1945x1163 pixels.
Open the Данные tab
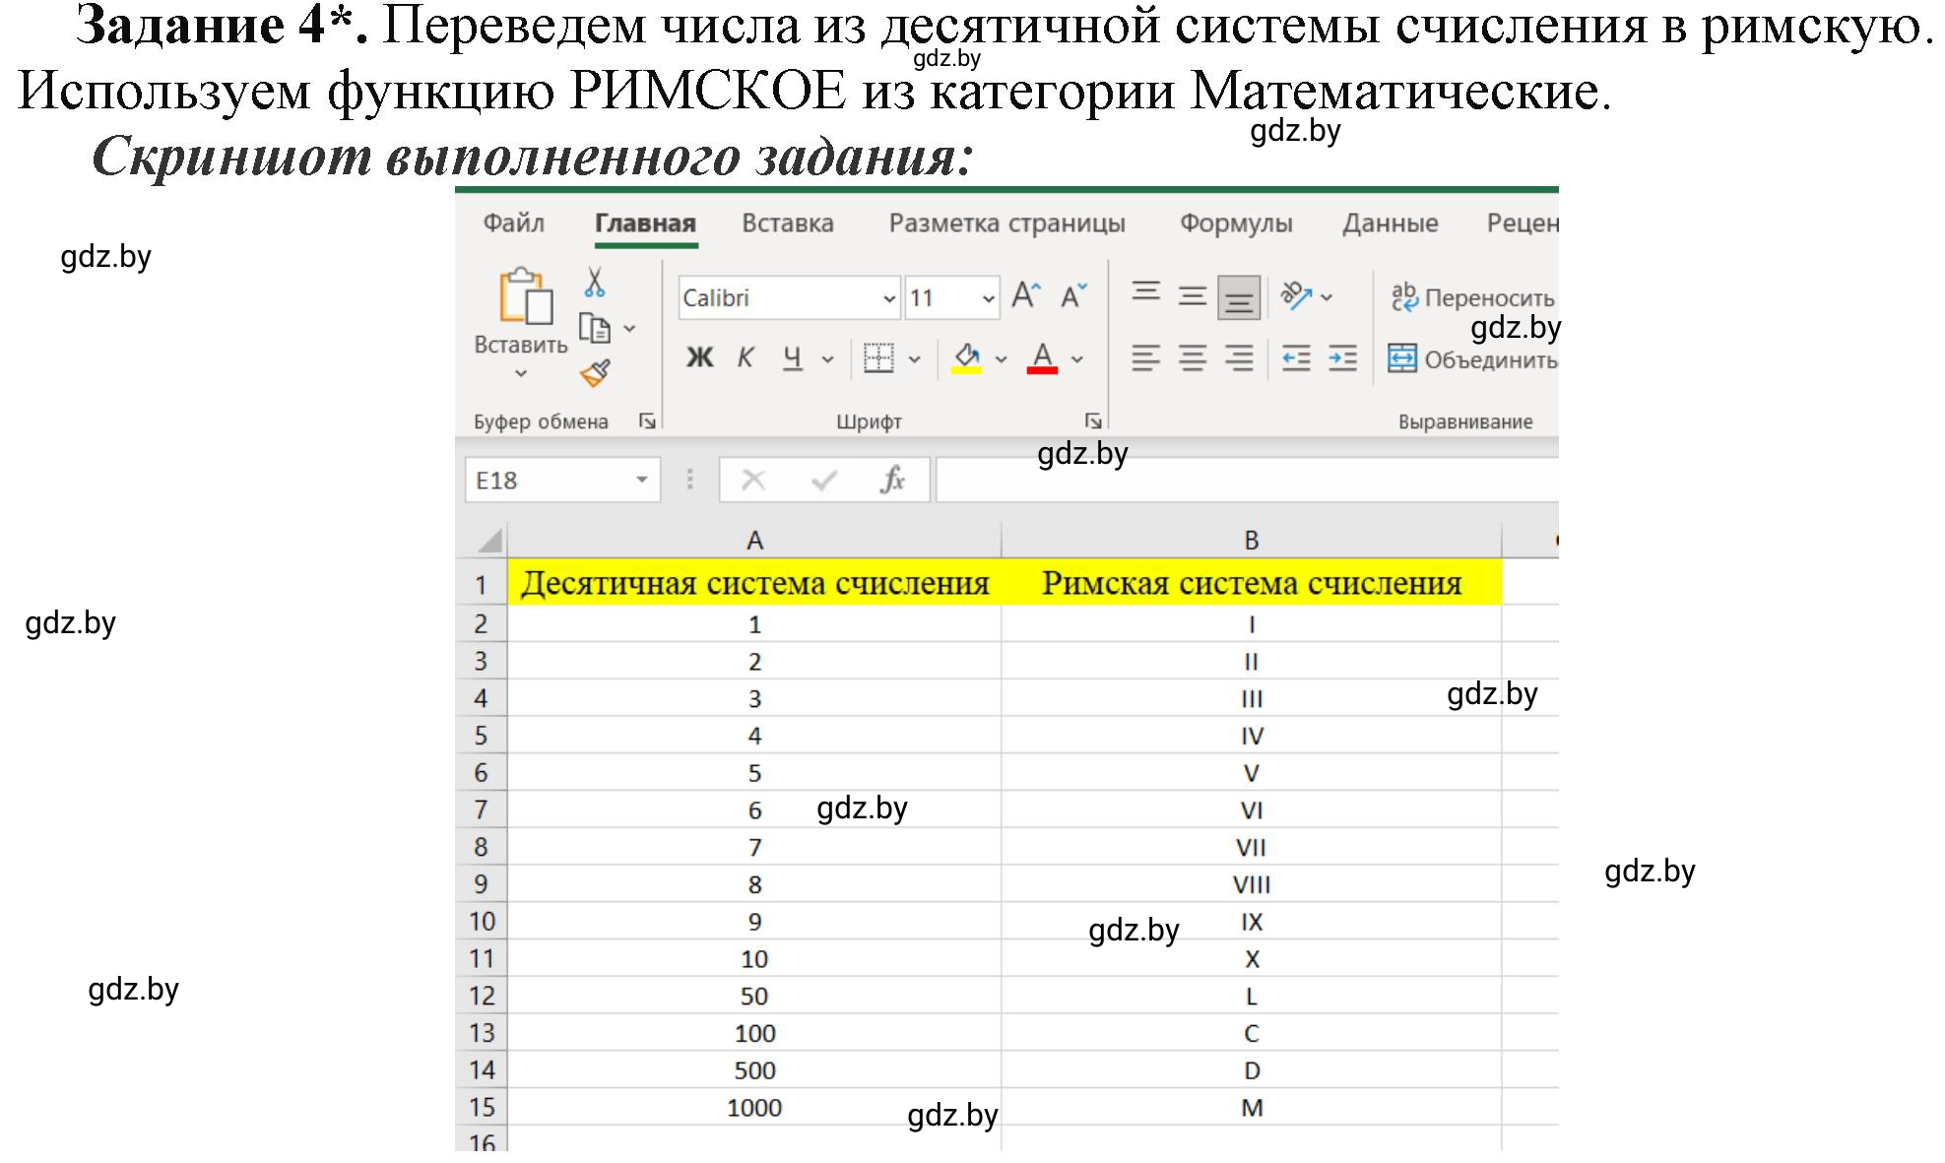pyautogui.click(x=1390, y=223)
